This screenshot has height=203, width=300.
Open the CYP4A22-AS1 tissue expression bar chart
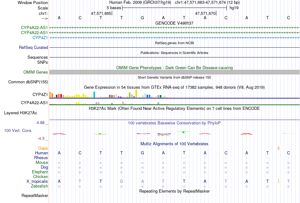pyautogui.click(x=109, y=103)
